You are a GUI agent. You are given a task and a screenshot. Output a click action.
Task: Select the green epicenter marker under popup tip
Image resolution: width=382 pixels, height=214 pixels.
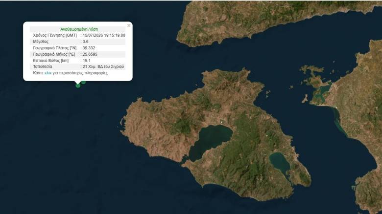[x=78, y=86]
